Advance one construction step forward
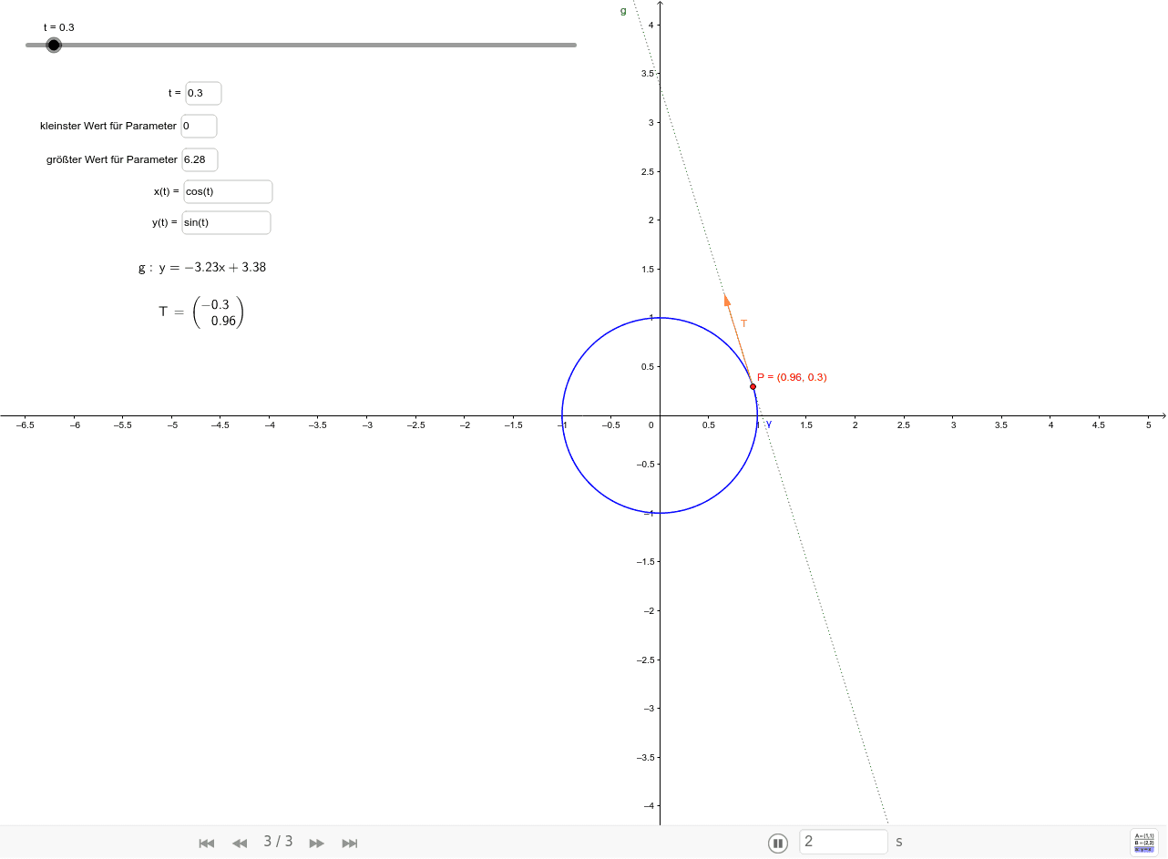Viewport: 1168px width, 859px height. click(316, 844)
